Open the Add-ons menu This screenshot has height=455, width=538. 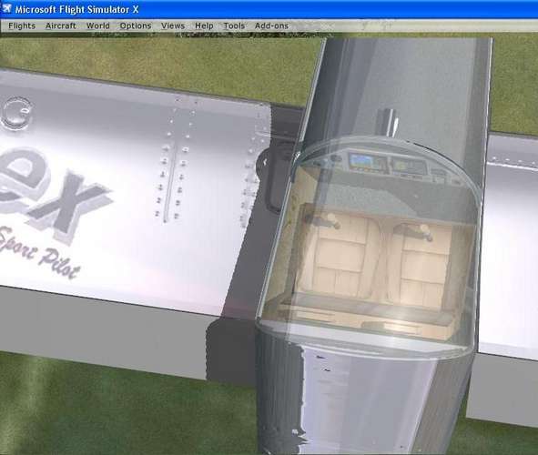click(x=272, y=26)
